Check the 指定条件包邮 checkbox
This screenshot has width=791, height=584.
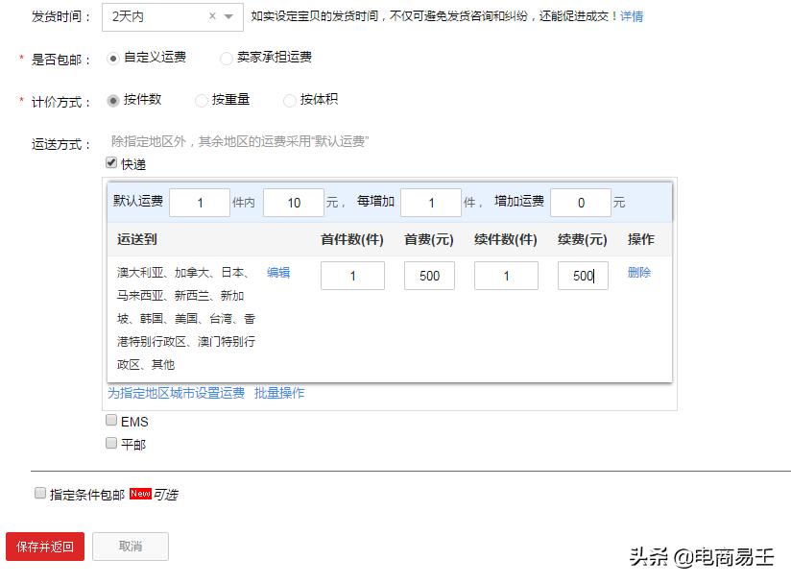coord(38,492)
